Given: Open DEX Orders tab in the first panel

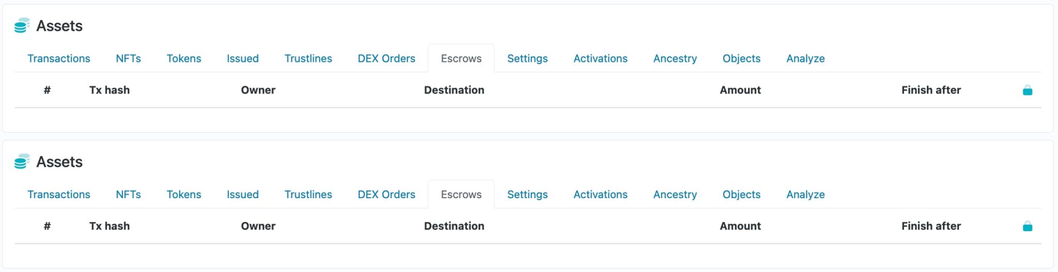Looking at the screenshot, I should pyautogui.click(x=386, y=58).
